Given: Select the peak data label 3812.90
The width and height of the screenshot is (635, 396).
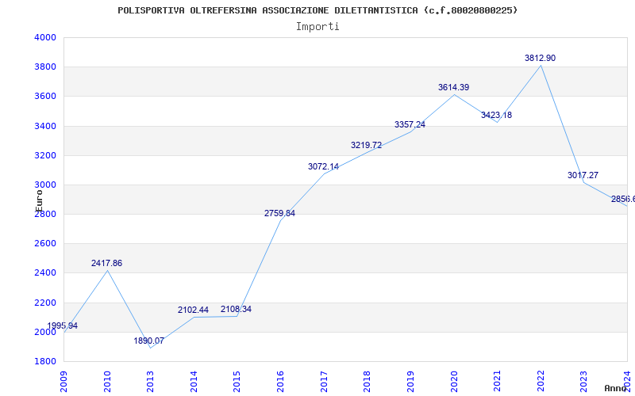Looking at the screenshot, I should [x=541, y=58].
